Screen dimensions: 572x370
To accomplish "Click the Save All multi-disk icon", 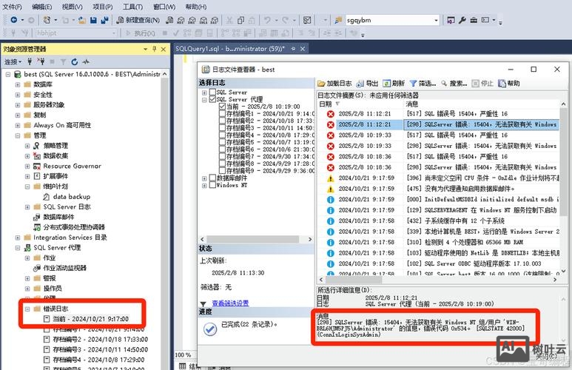I will point(104,20).
